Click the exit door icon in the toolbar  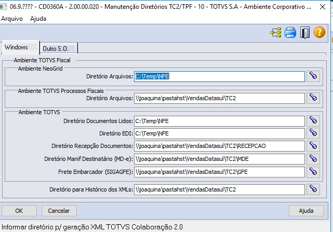(x=305, y=33)
